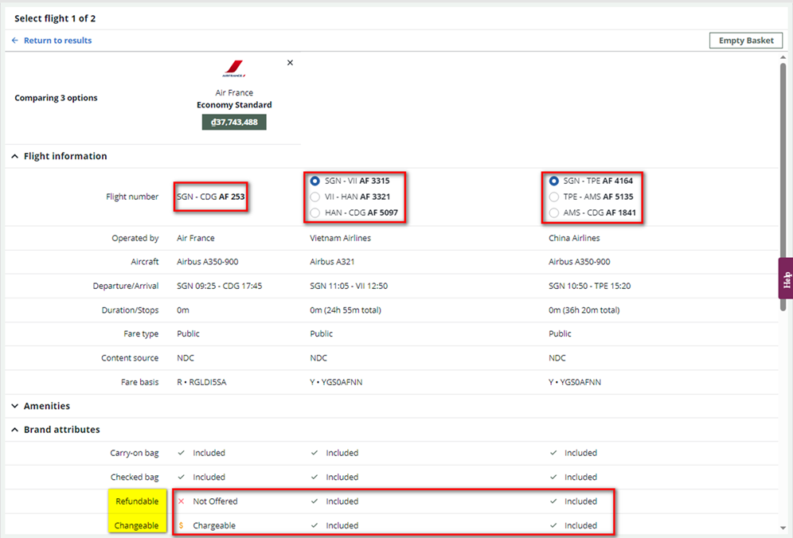Expand the Amenities section
This screenshot has height=538, width=793.
pos(14,406)
